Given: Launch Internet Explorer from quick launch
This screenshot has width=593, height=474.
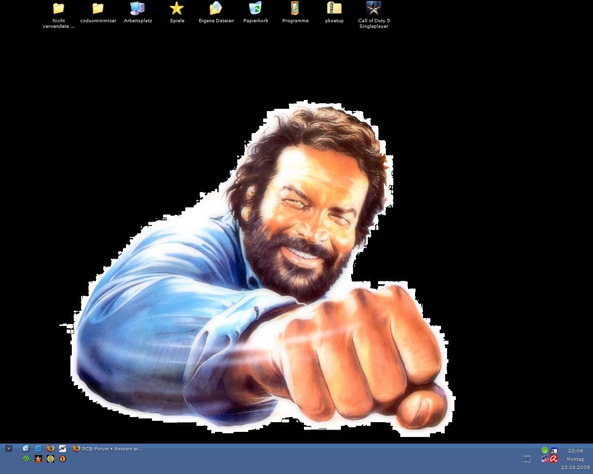Looking at the screenshot, I should pos(38,449).
